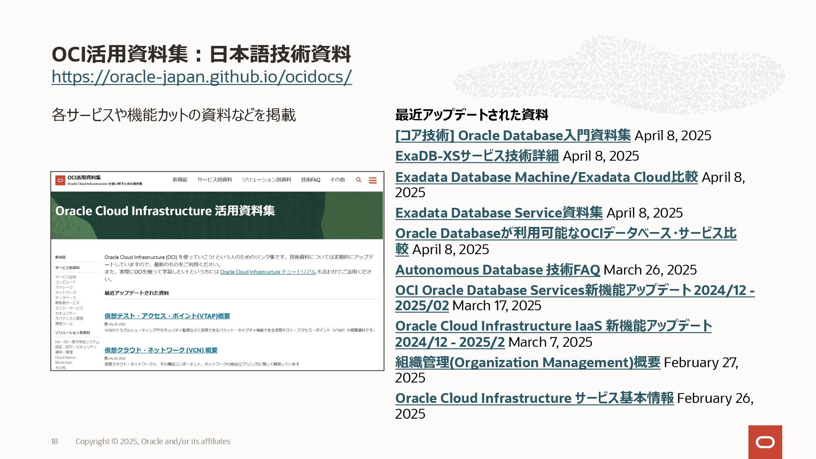This screenshot has height=459, width=816.
Task: Click the green Oracle Cloud Infrastructure 活用資料集 banner
Action: pyautogui.click(x=217, y=215)
